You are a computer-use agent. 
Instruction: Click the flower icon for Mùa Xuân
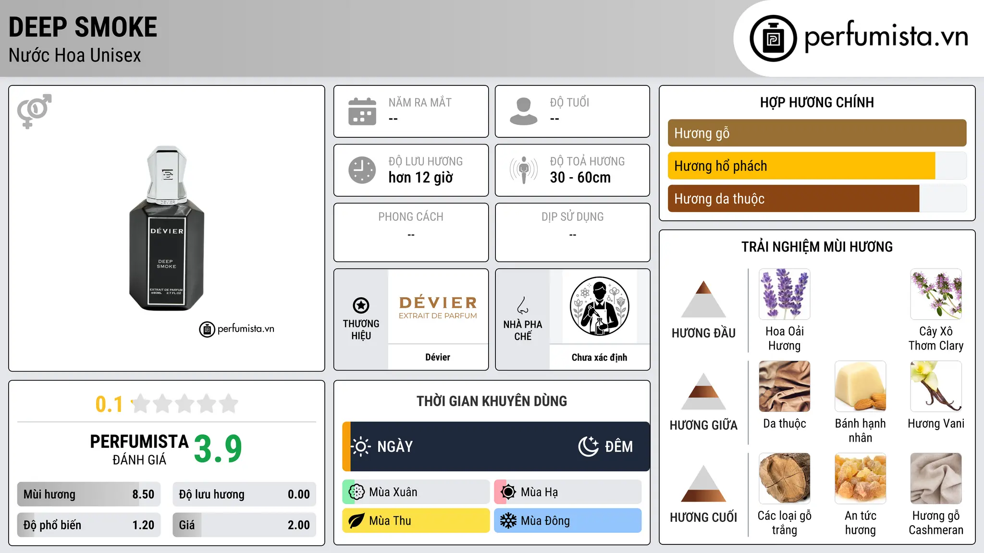[x=357, y=492]
